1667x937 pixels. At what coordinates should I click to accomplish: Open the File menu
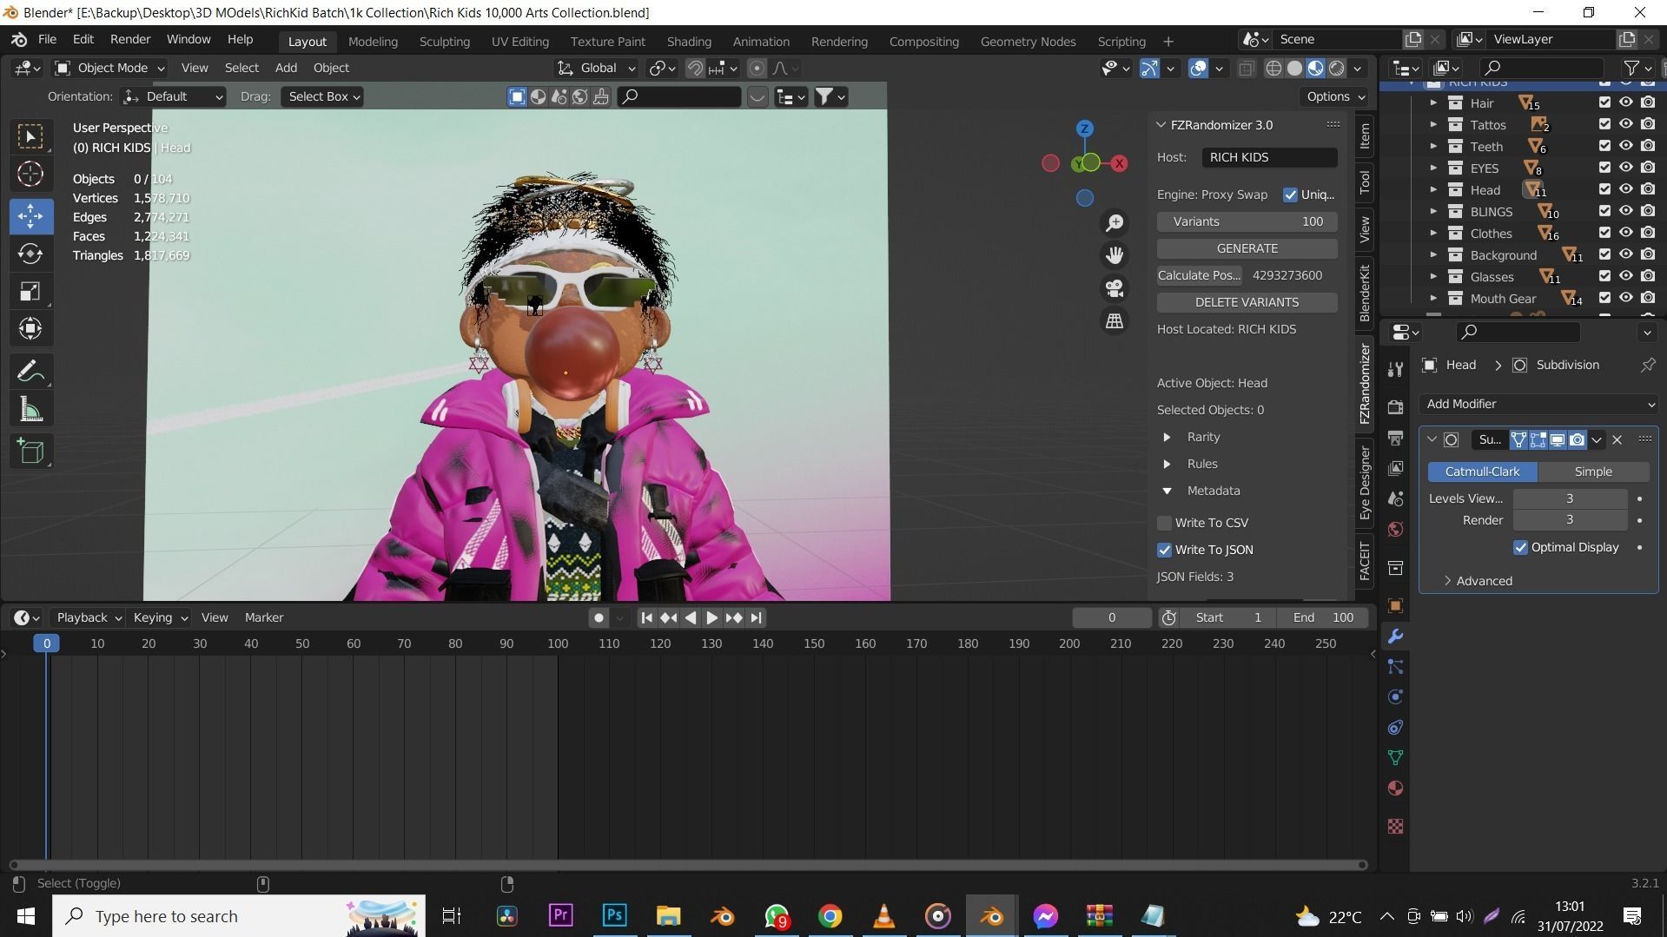click(47, 39)
